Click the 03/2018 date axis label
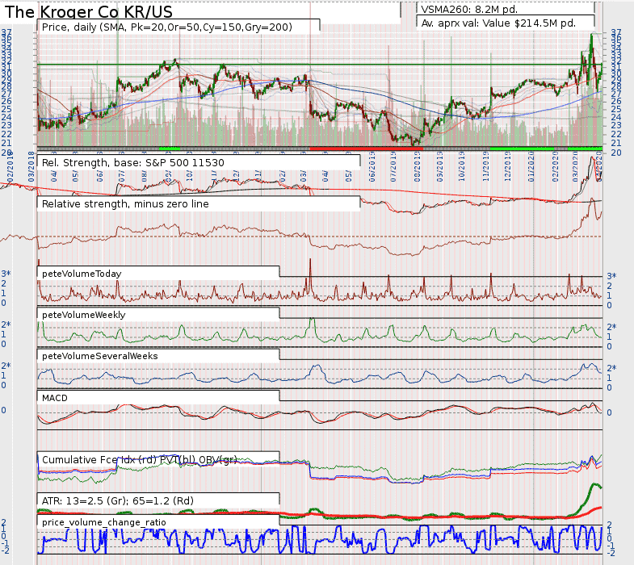Screen dimensions: 634x565 coord(31,166)
